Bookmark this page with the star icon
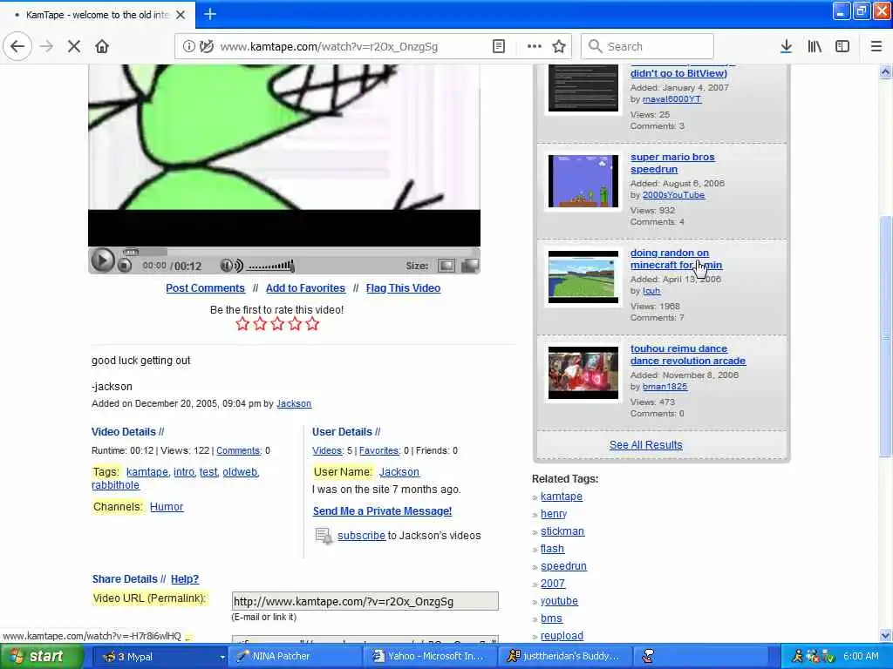Screen dimensions: 893x669 (559, 47)
